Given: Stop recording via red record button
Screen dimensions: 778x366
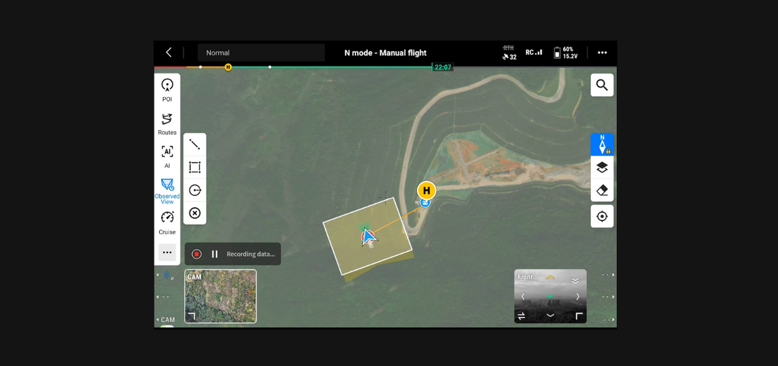Looking at the screenshot, I should [197, 254].
